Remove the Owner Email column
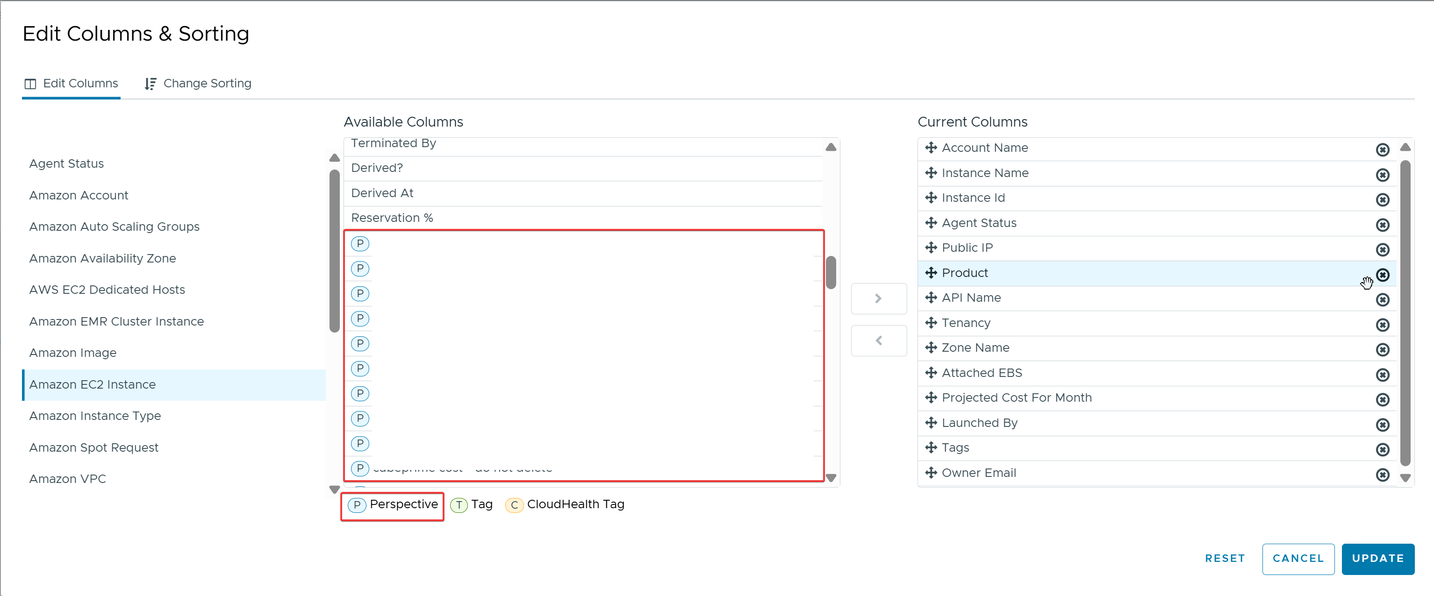This screenshot has width=1434, height=596. point(1382,475)
